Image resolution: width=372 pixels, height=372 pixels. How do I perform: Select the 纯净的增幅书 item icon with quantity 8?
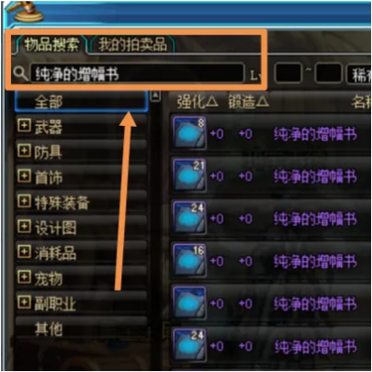[x=190, y=132]
